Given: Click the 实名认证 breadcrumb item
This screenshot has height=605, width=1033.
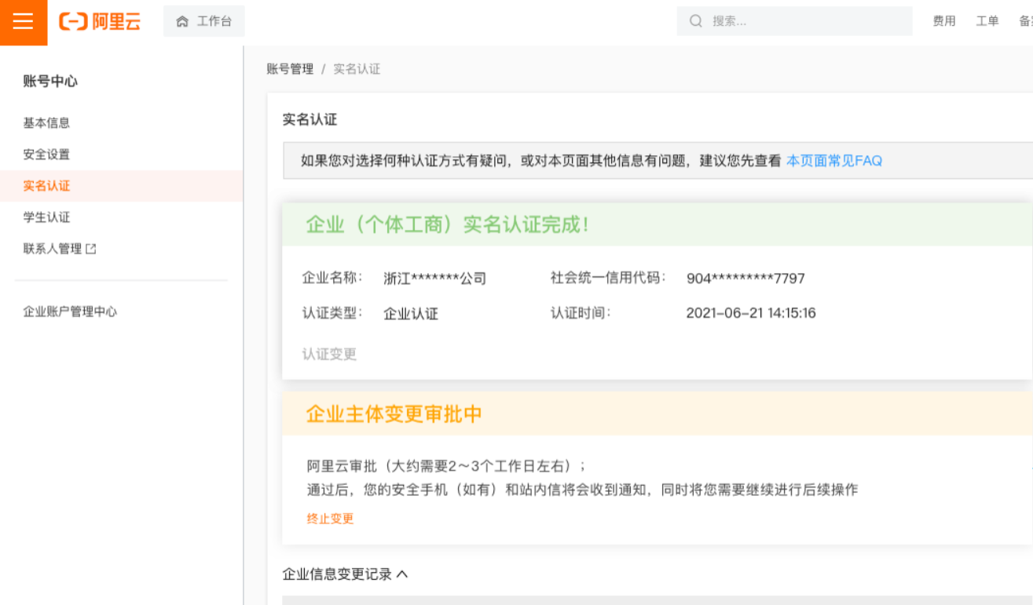Looking at the screenshot, I should coord(357,69).
